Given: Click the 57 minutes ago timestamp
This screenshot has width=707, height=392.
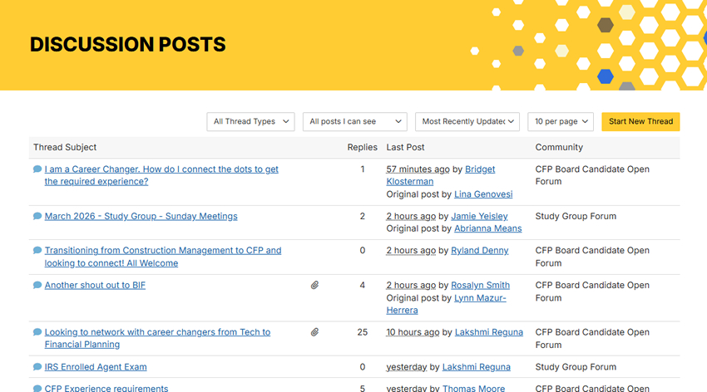Looking at the screenshot, I should 418,169.
